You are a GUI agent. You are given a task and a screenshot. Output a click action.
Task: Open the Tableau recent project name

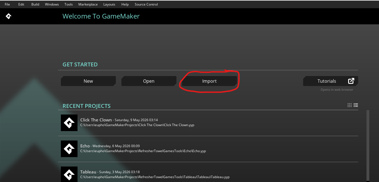point(88,172)
